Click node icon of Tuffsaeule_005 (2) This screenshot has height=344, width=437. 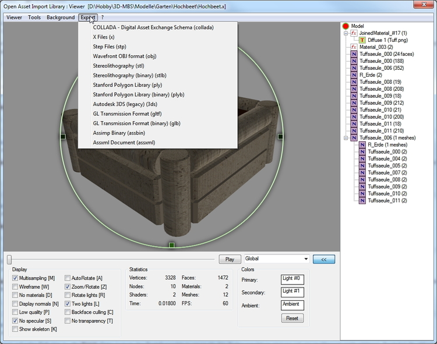(362, 166)
